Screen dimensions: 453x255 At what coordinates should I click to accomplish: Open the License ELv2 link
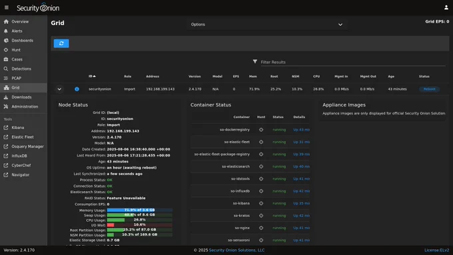436,250
